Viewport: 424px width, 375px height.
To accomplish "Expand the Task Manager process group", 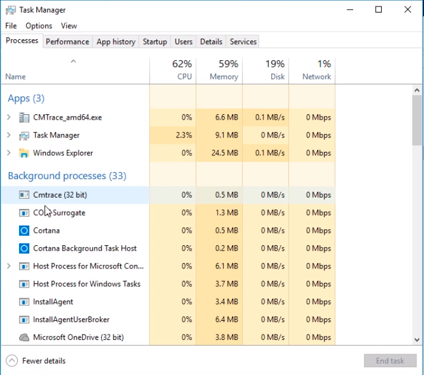I will [9, 135].
